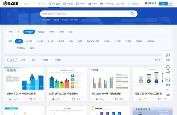Open PPT图表 in the top navigation bar
This screenshot has width=177, height=115.
coord(54,4)
